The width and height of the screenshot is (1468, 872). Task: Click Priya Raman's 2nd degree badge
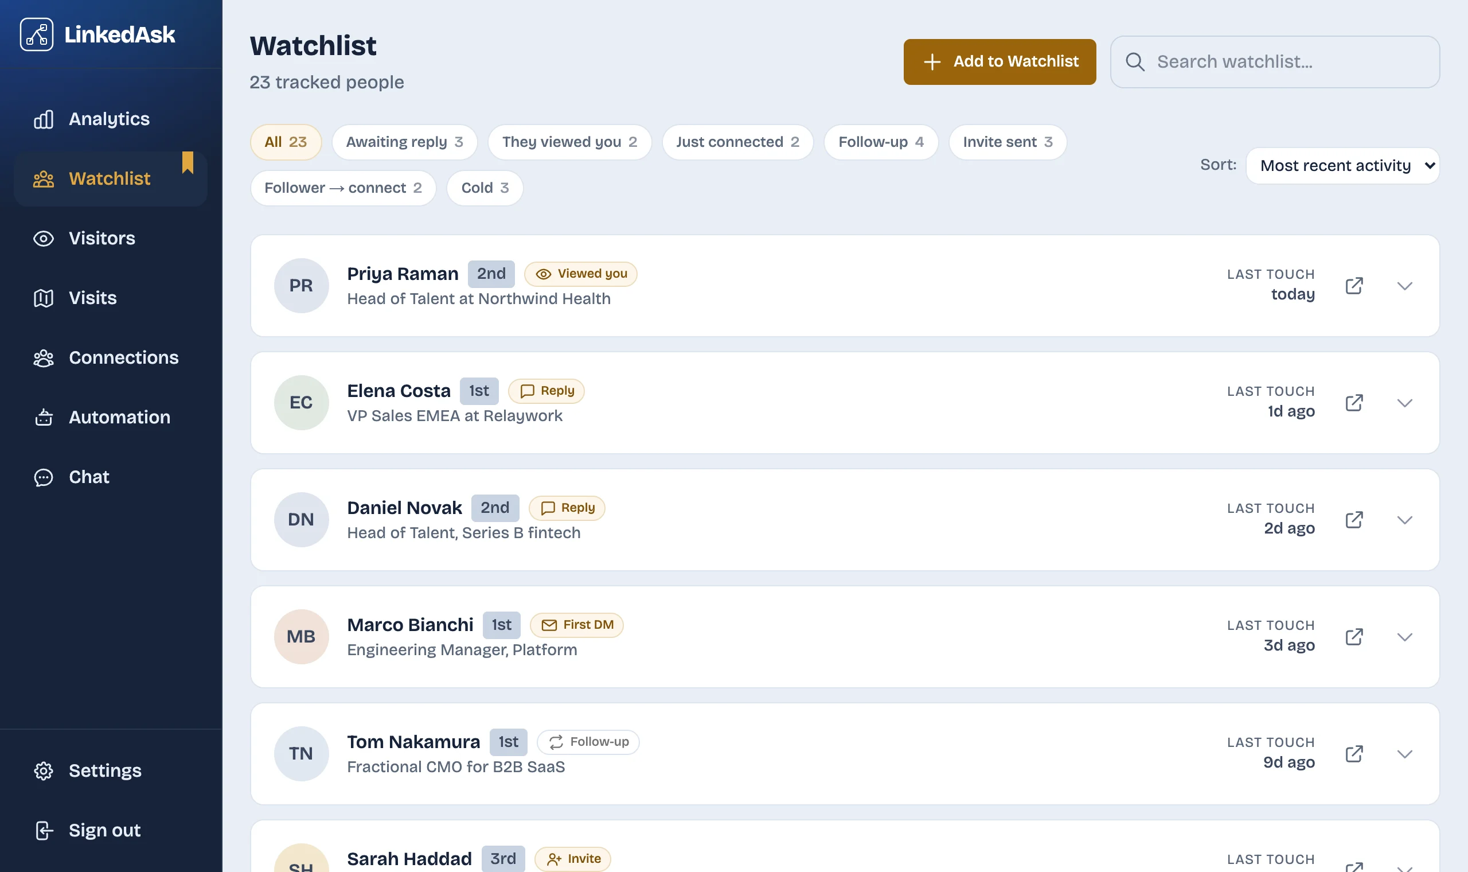pos(491,274)
